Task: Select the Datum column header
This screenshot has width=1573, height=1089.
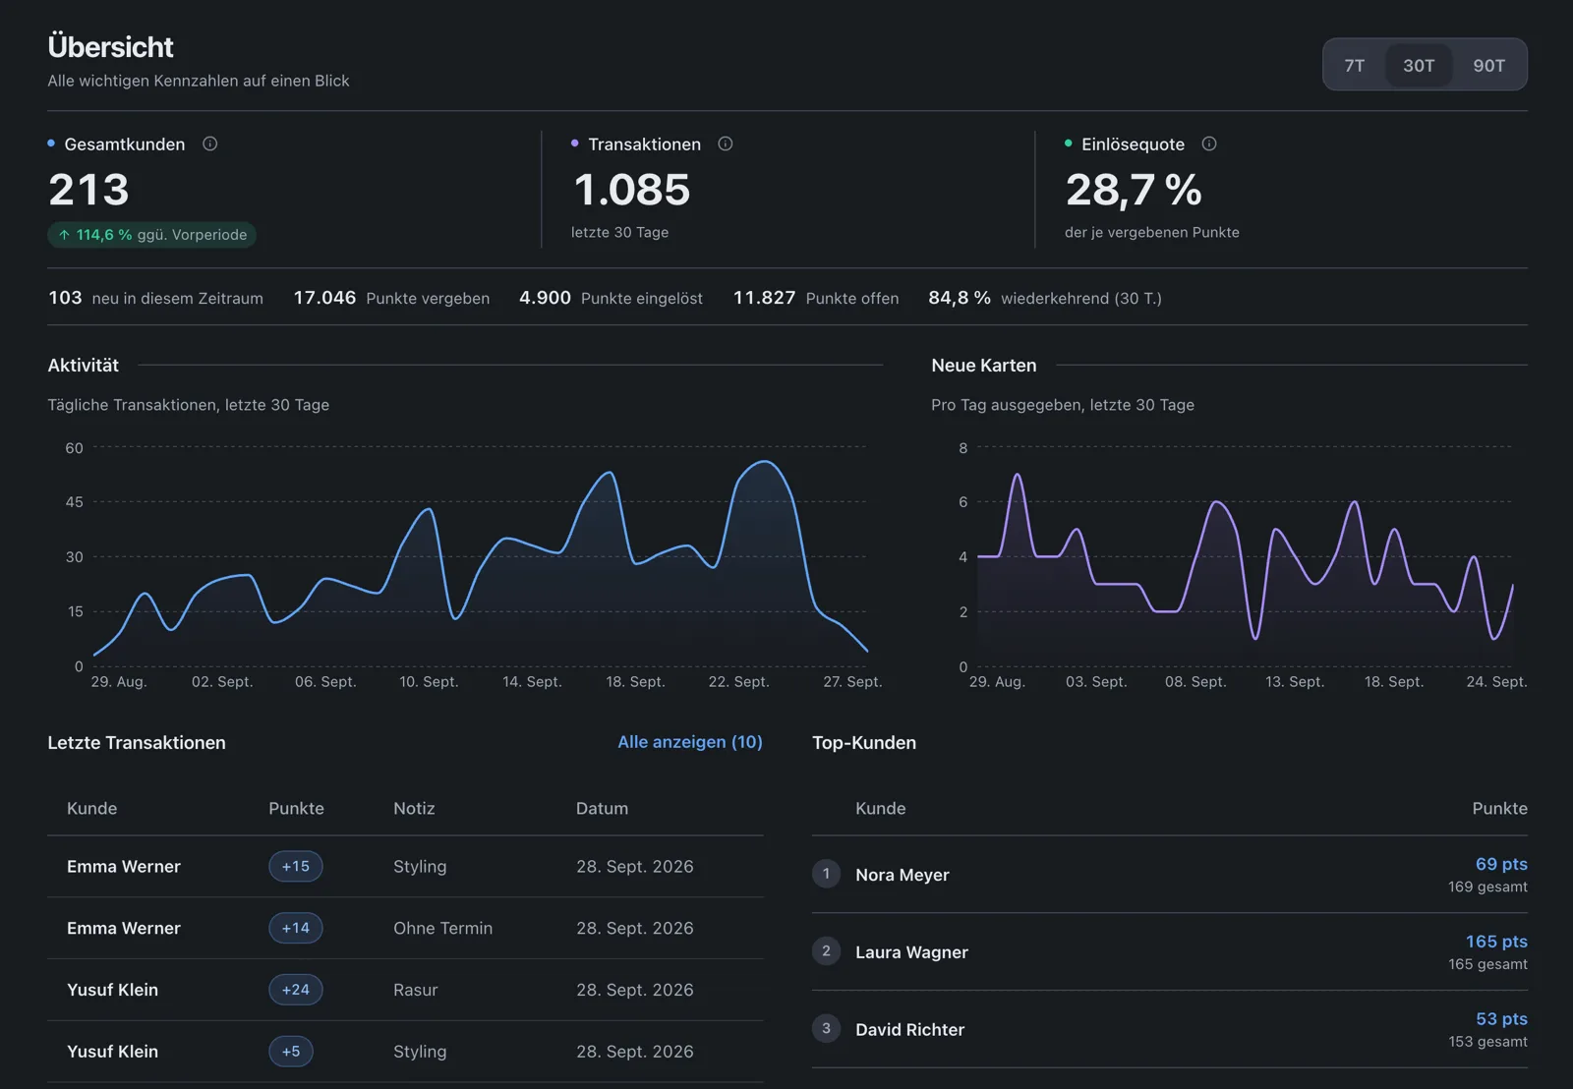Action: click(602, 808)
